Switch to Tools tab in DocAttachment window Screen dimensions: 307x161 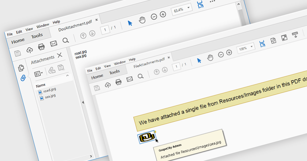tap(37, 36)
